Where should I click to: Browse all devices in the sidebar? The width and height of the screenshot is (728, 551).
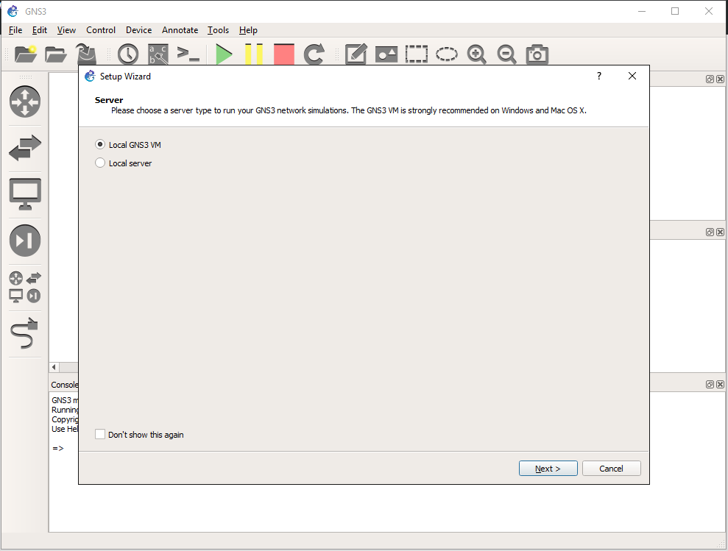pos(25,287)
